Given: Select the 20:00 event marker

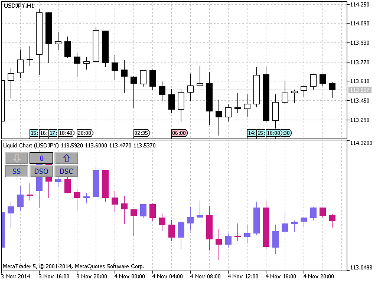Looking at the screenshot, I should (x=85, y=133).
